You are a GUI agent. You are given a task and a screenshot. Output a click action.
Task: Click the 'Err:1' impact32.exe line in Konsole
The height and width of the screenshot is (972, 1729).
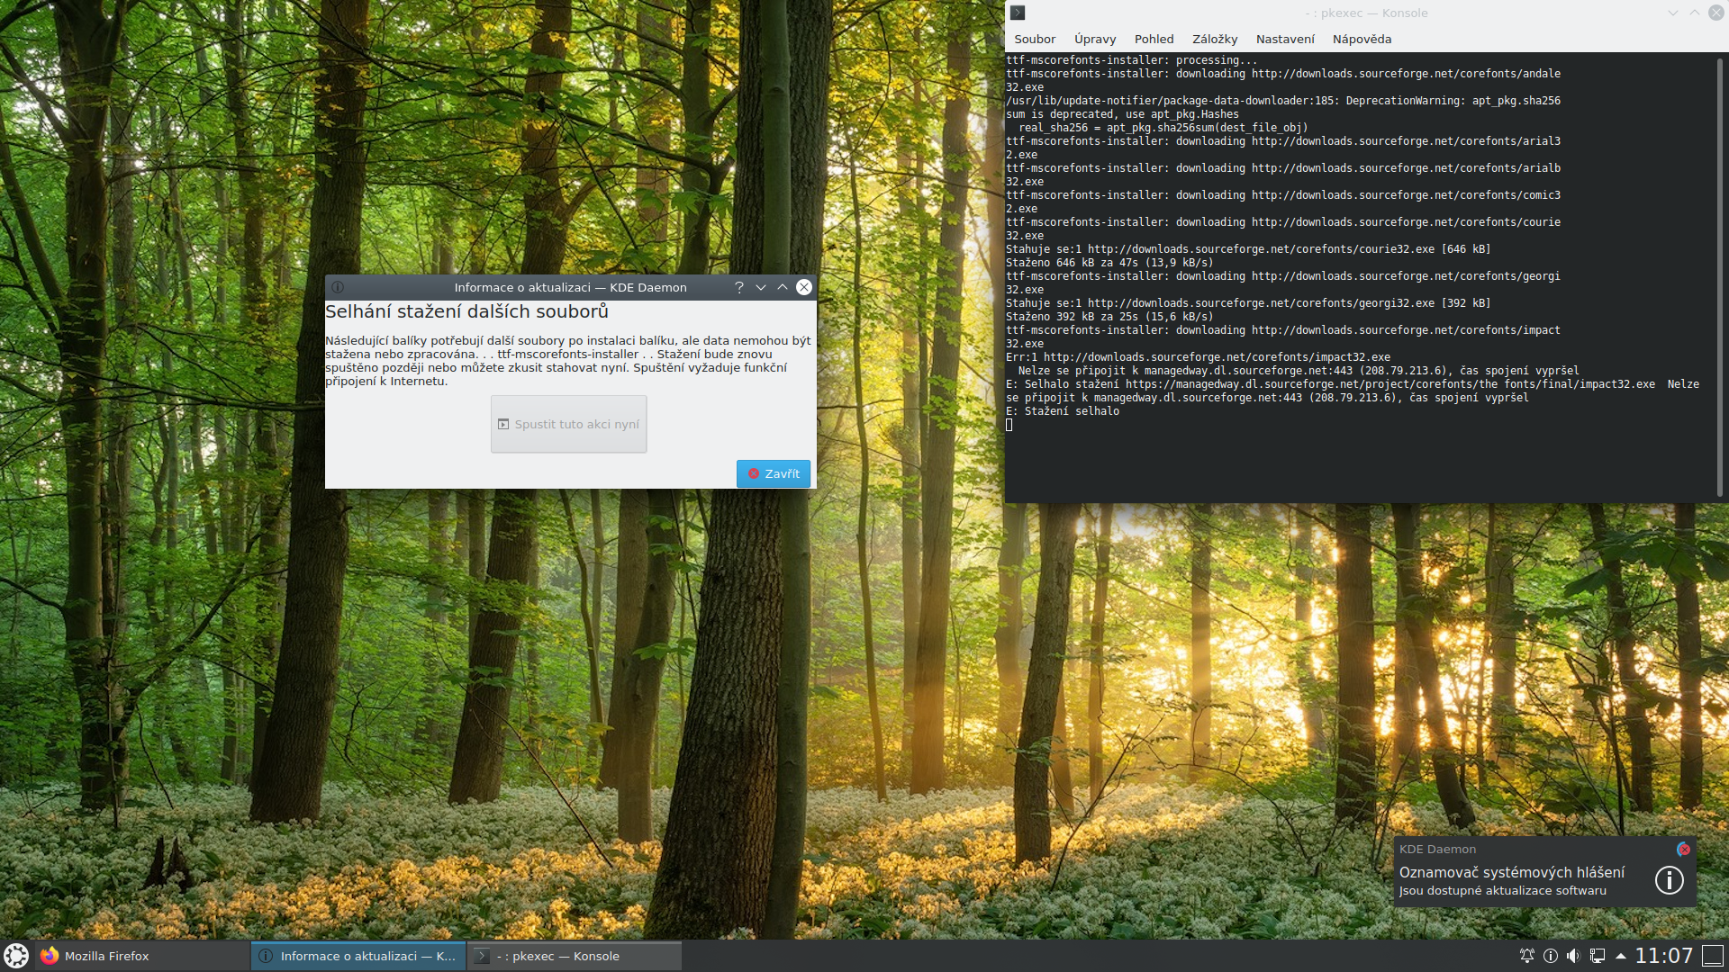point(1198,357)
